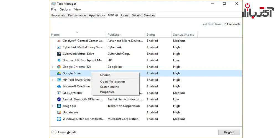This screenshot has height=138, width=277.
Task: Collapse view with the Fewer details arrow icon
Action: [x=54, y=132]
